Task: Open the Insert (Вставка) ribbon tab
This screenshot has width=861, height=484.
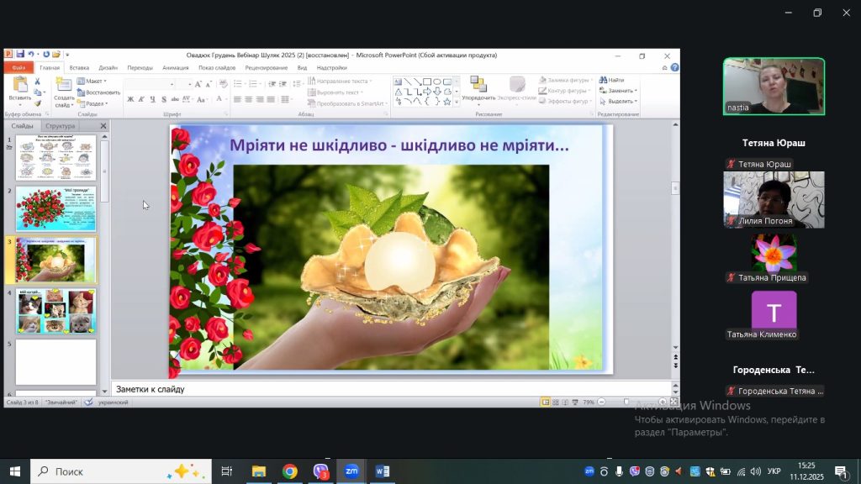Action: coord(79,67)
